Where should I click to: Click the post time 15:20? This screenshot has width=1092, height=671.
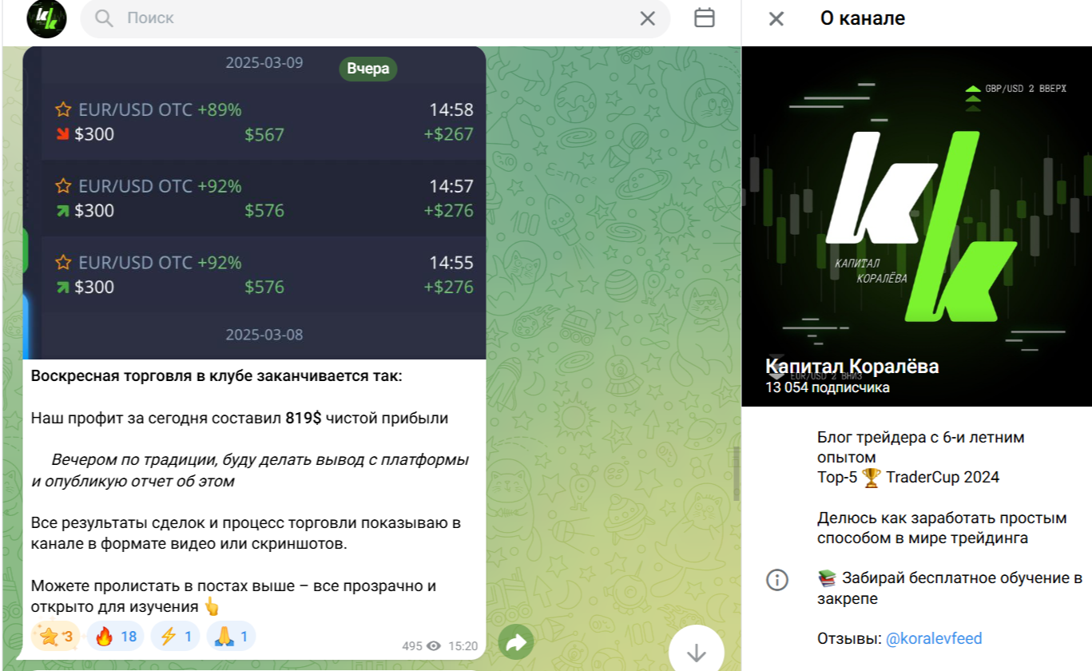[463, 646]
